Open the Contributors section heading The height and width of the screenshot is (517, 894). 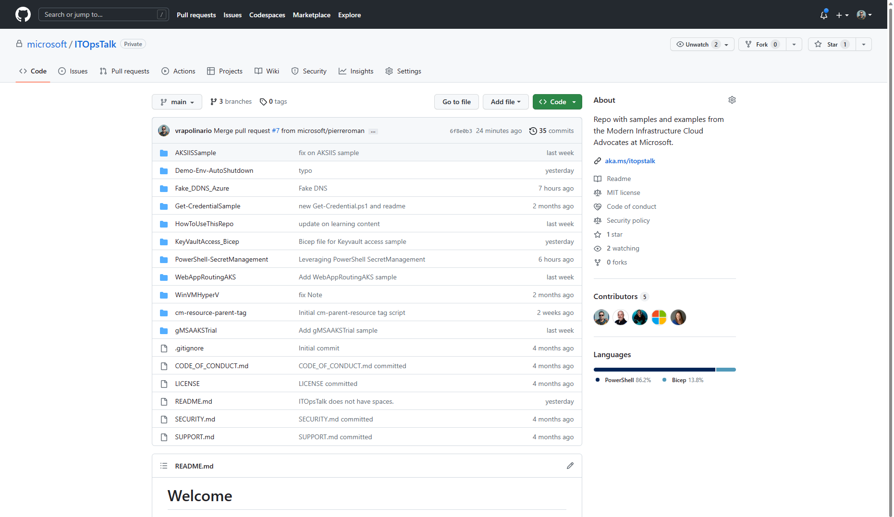[x=615, y=296]
